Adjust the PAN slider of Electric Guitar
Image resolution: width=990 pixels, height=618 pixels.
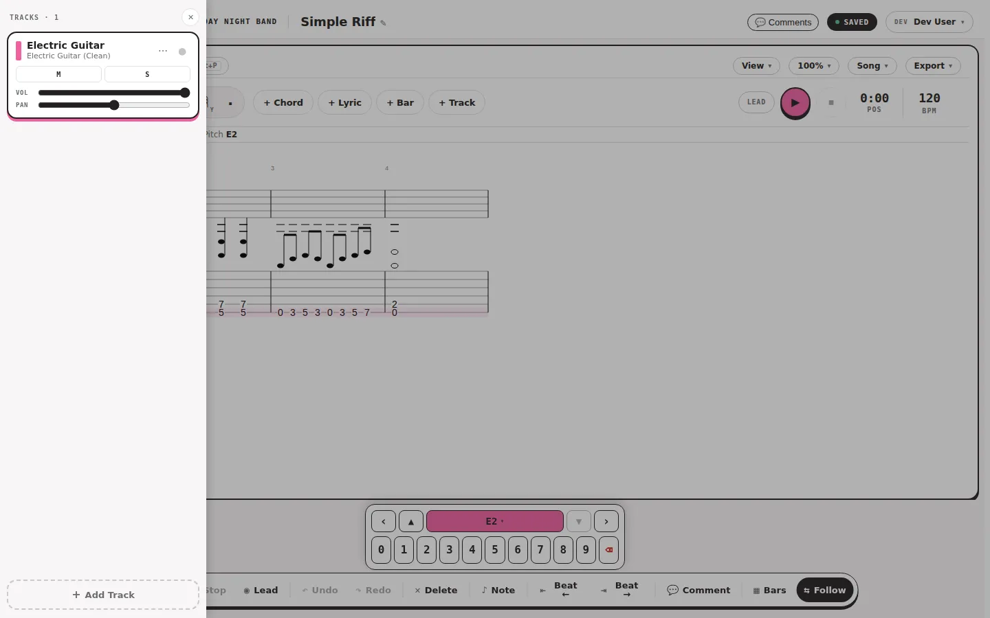[x=114, y=105]
